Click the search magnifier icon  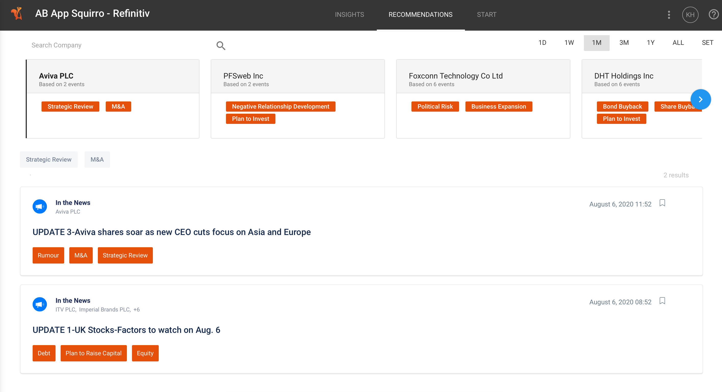(x=221, y=45)
